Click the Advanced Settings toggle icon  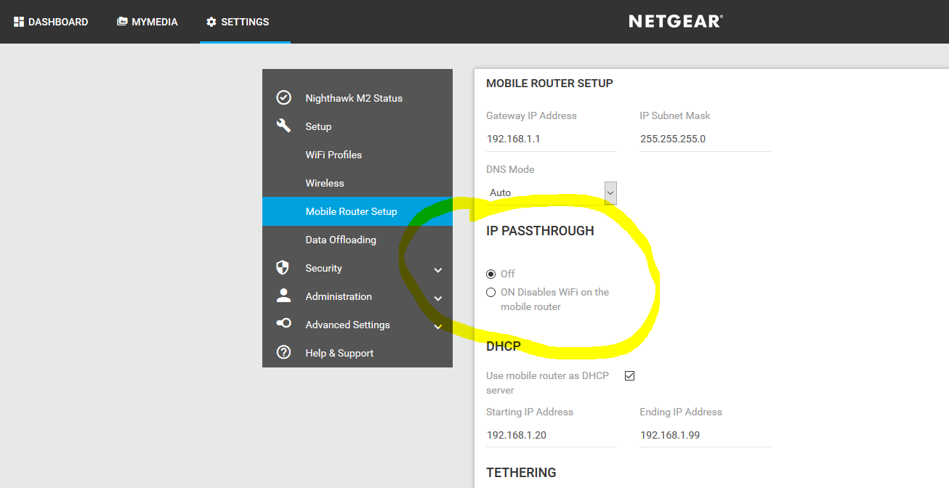[284, 324]
